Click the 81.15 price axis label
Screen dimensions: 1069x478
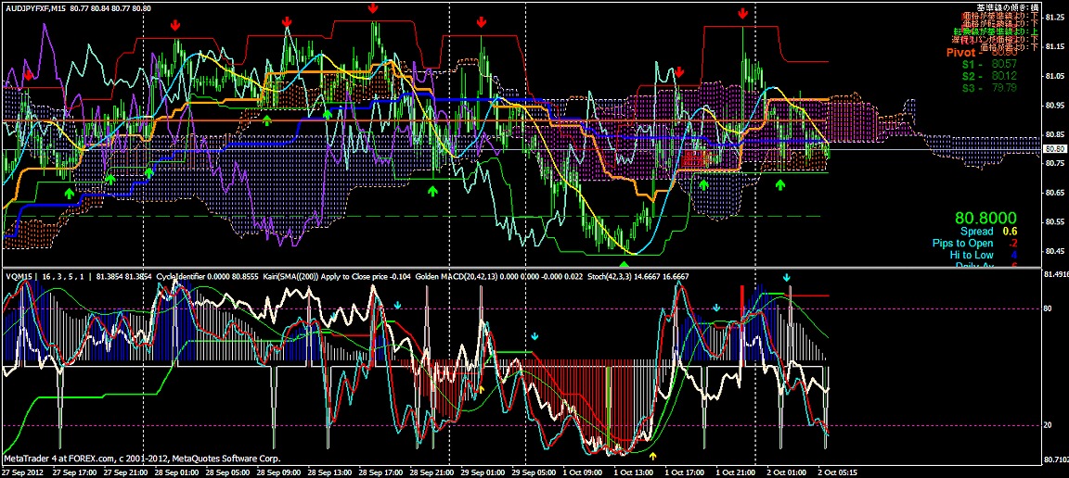pyautogui.click(x=1055, y=47)
